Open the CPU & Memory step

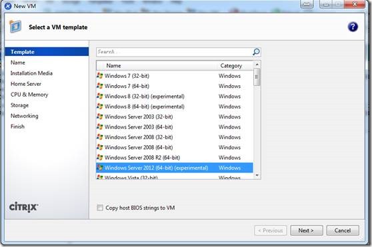pyautogui.click(x=29, y=95)
